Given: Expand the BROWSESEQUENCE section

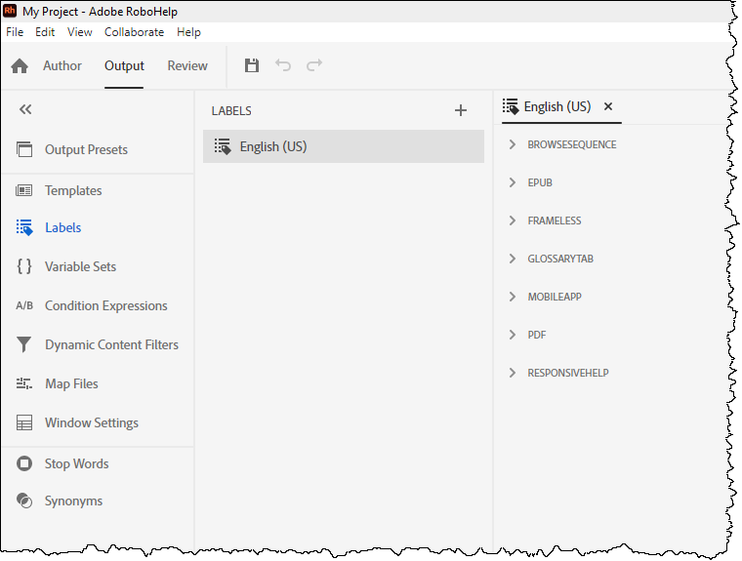Looking at the screenshot, I should coord(513,144).
